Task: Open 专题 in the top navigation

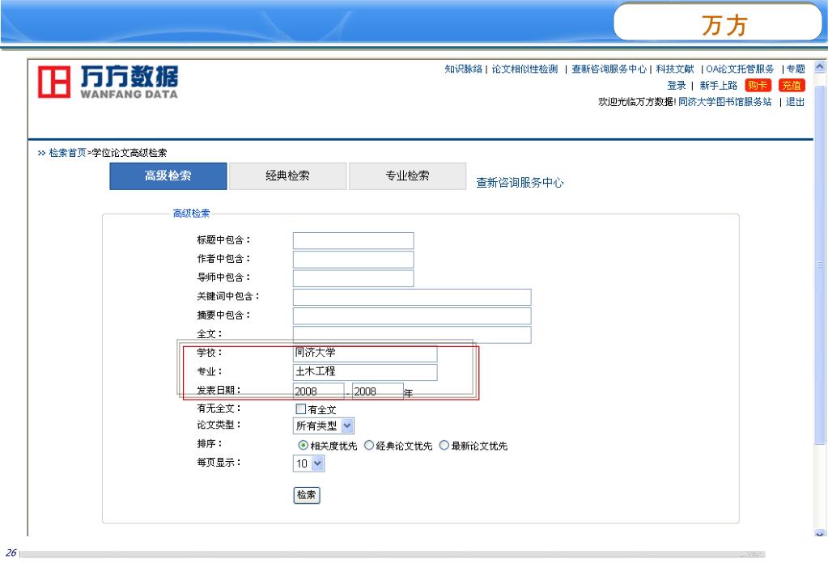Action: [x=796, y=69]
